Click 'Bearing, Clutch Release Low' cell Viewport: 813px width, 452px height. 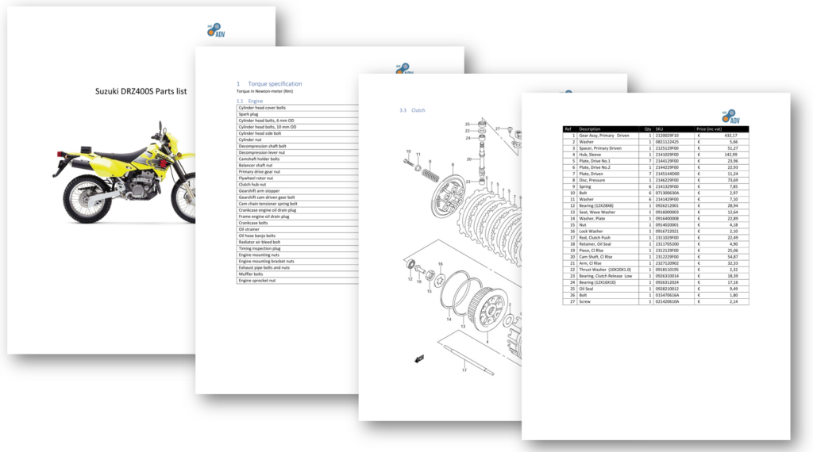click(x=606, y=276)
